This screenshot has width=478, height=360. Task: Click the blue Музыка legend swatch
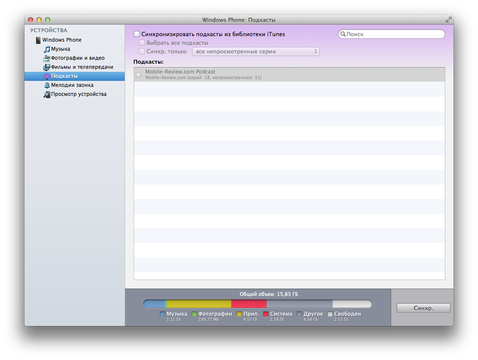click(x=162, y=314)
